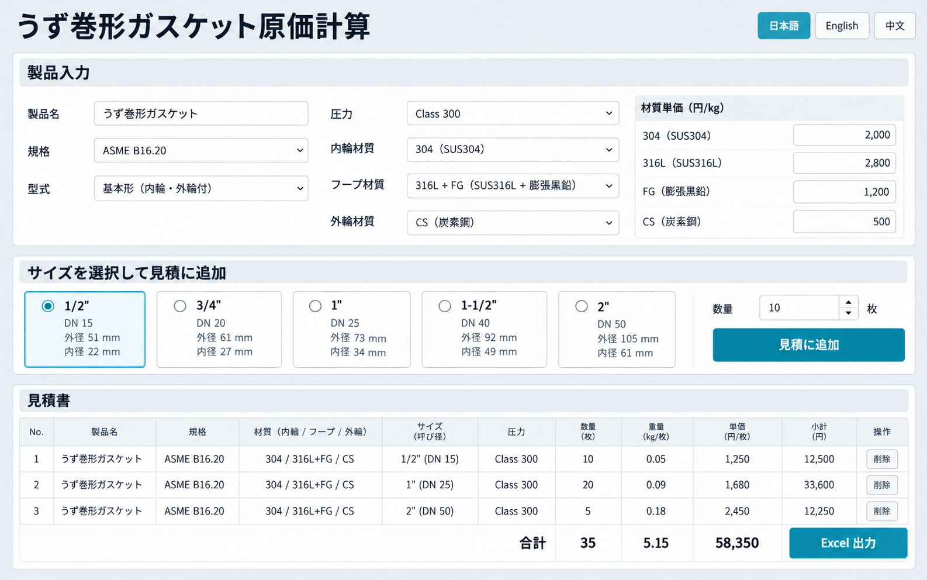This screenshot has width=927, height=580.
Task: Edit the CS (炭素鋼) unit price field
Action: click(844, 222)
